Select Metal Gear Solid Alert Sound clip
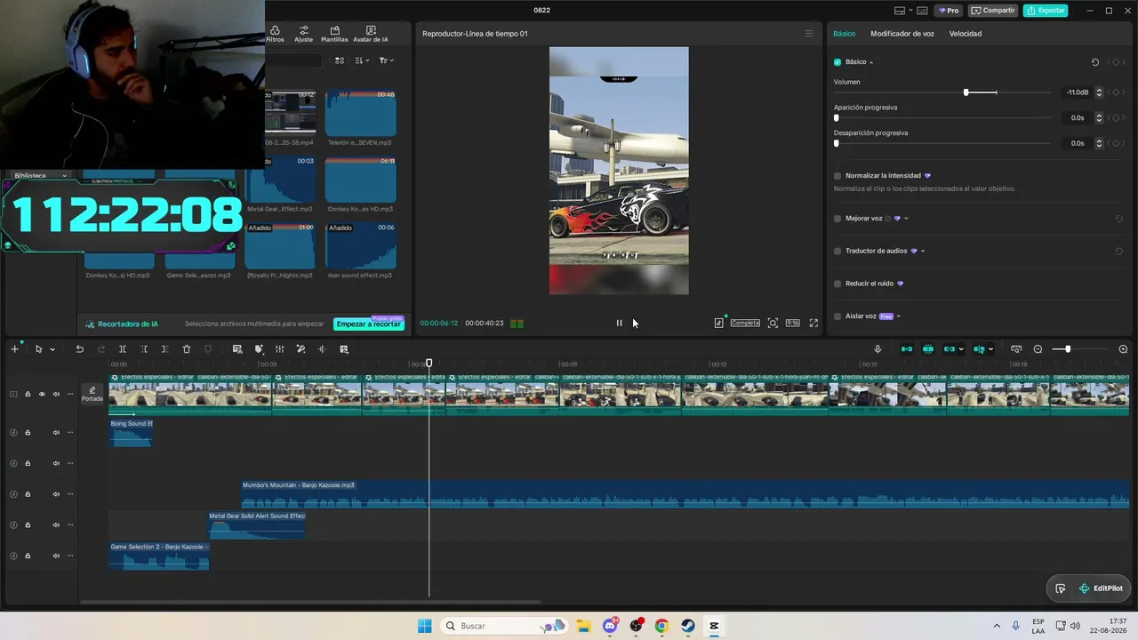This screenshot has width=1138, height=640. point(257,524)
